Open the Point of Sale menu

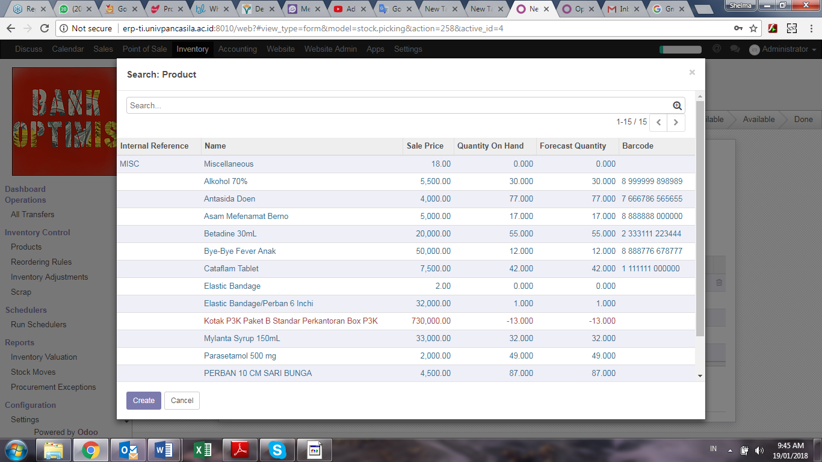(x=144, y=49)
